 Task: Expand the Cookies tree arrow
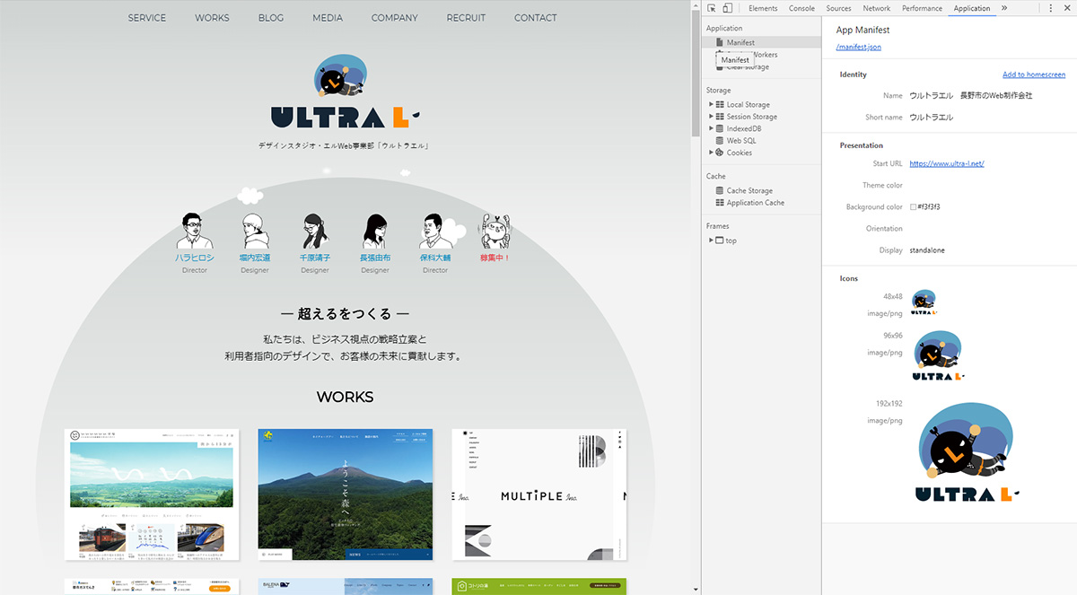point(711,153)
